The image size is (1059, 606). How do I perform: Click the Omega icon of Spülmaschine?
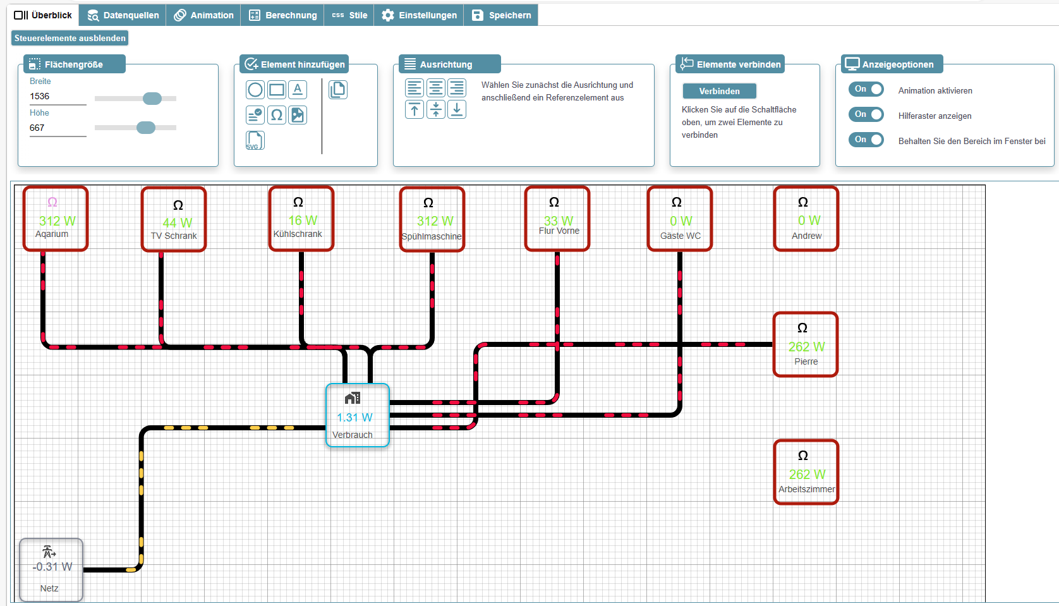(428, 203)
